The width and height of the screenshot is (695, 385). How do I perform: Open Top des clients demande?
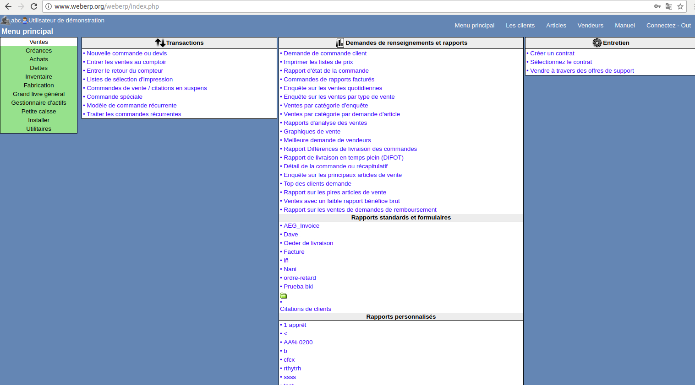tap(317, 183)
